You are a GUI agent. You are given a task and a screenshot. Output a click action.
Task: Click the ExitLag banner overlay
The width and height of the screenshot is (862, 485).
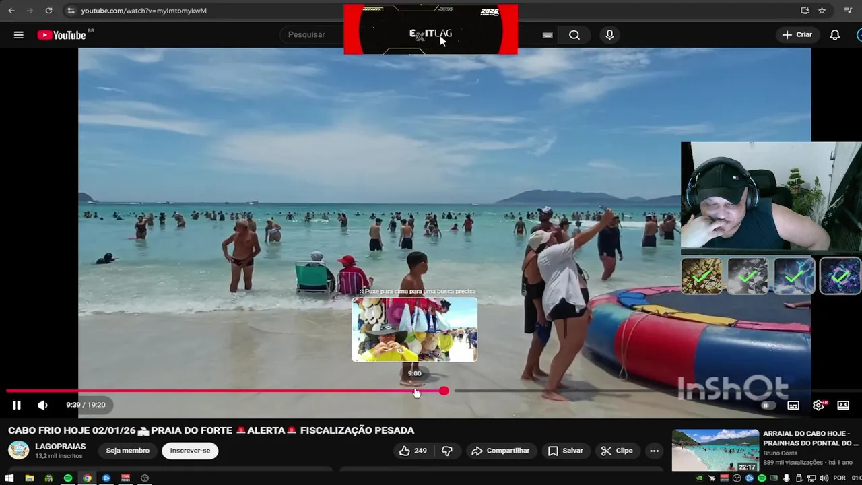[430, 30]
